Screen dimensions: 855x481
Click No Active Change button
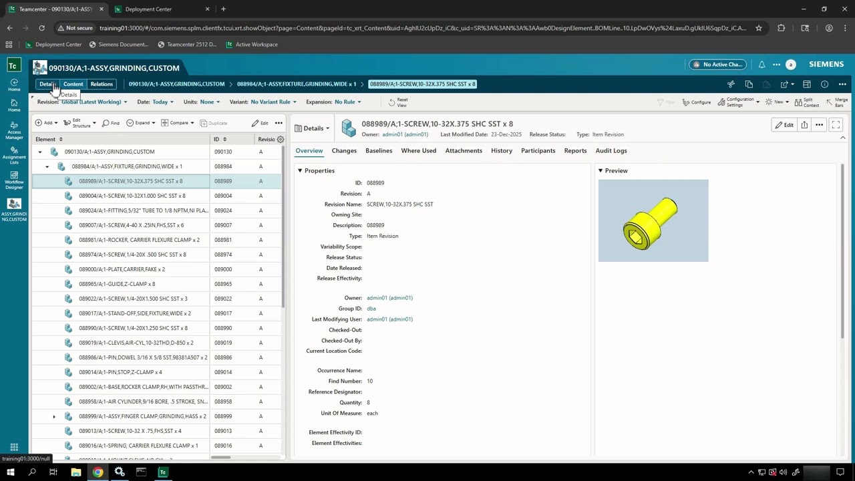(x=718, y=65)
